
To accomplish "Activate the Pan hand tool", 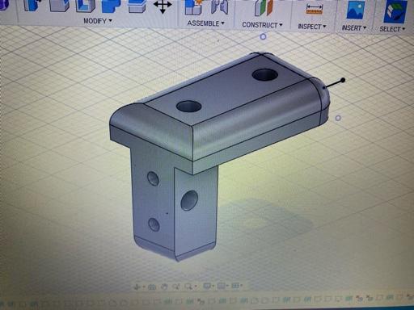I will pyautogui.click(x=164, y=287).
